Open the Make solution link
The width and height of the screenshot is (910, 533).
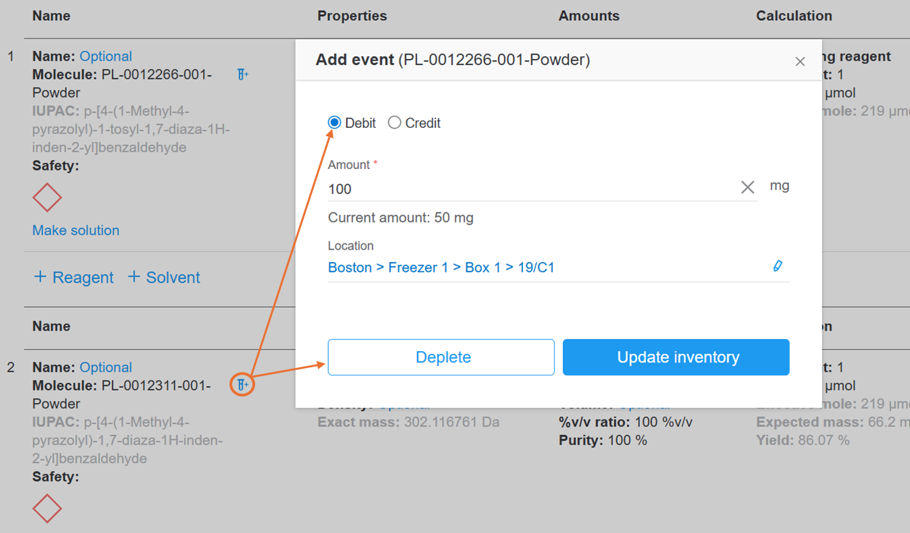tap(75, 230)
